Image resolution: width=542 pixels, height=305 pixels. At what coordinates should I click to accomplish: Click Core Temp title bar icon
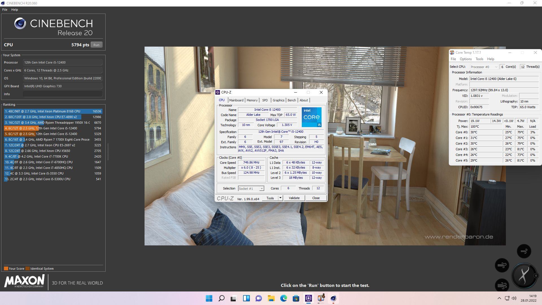coord(452,53)
